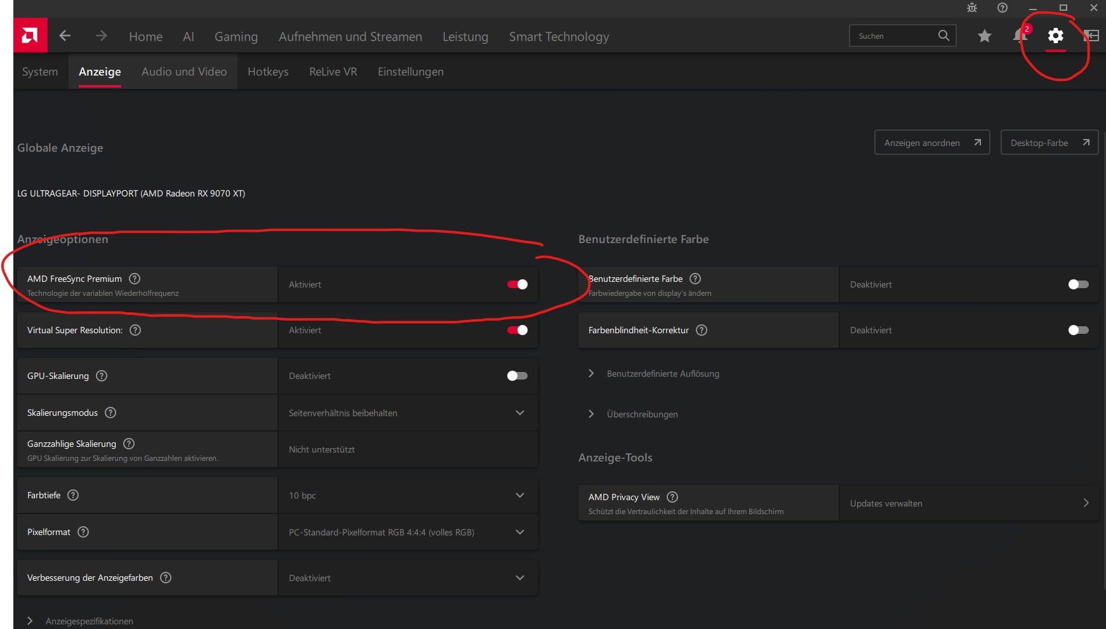1106x629 pixels.
Task: Click the help icon in the title bar
Action: click(1003, 8)
